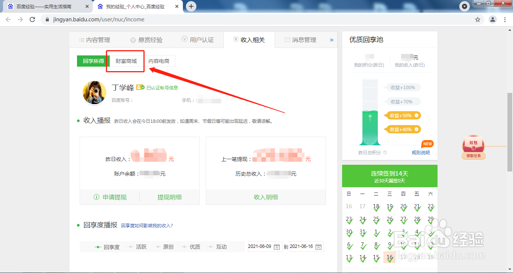Open the 提现明细 link
The image size is (513, 273).
[x=169, y=197]
